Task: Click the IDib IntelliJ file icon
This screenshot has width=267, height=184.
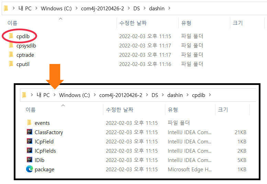Action: point(30,160)
